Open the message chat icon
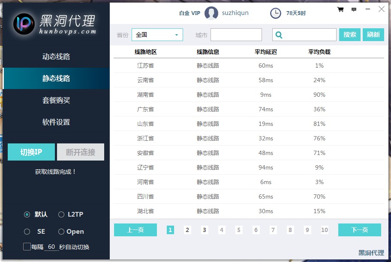 point(354,9)
